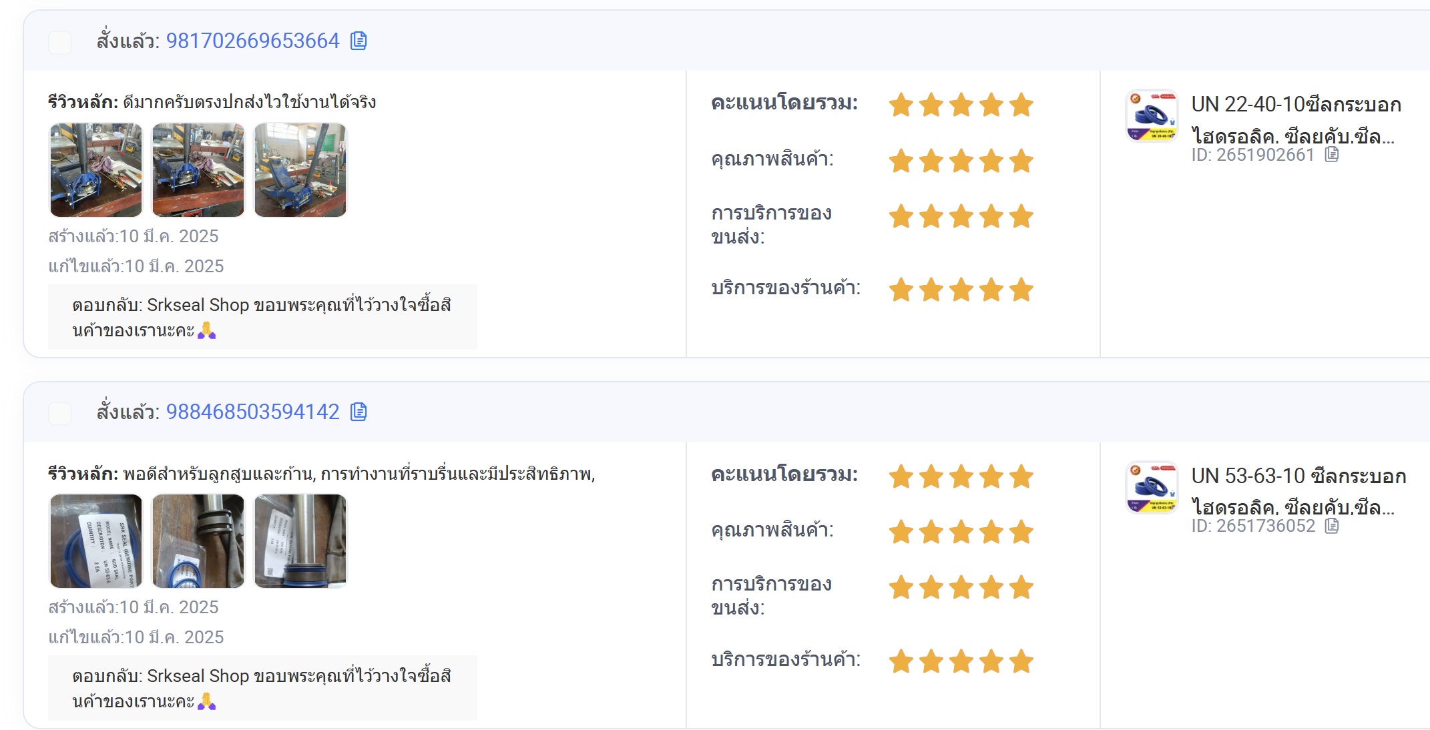Copy product ID 2651902661 icon

pos(1332,155)
